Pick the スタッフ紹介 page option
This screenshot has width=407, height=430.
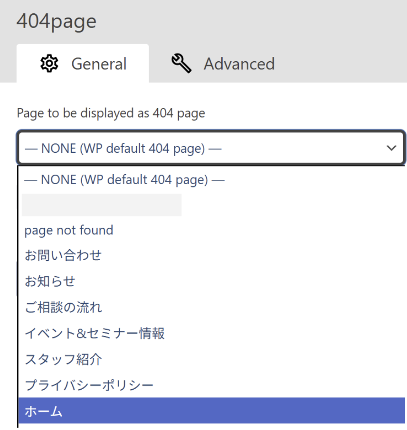pyautogui.click(x=63, y=359)
